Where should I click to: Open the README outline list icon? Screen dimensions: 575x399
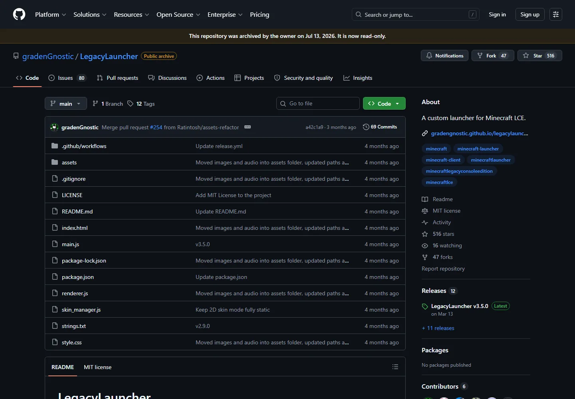pyautogui.click(x=395, y=367)
